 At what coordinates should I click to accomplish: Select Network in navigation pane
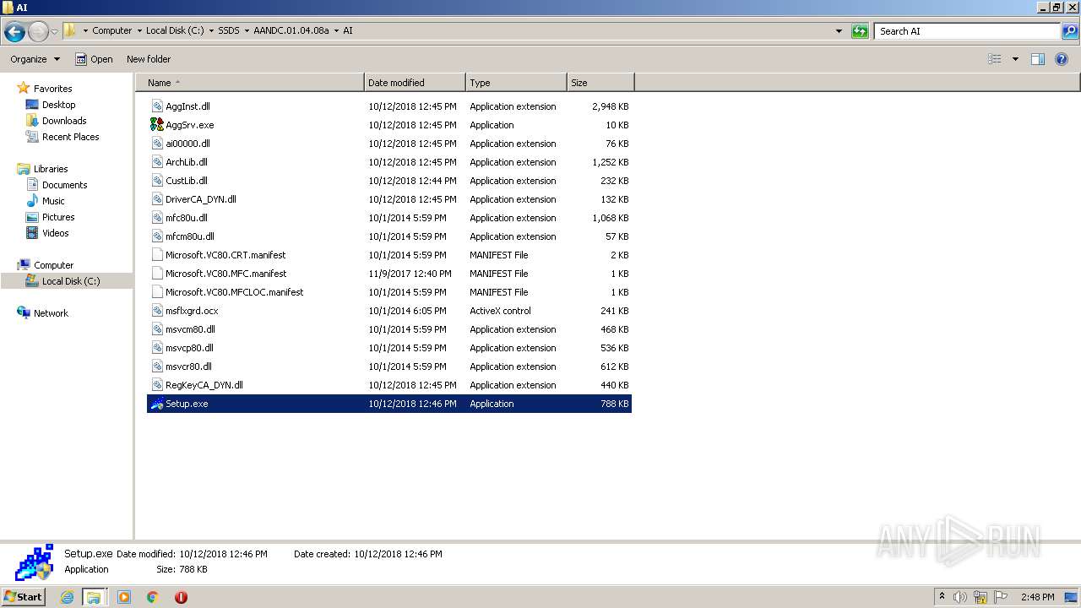click(42, 313)
